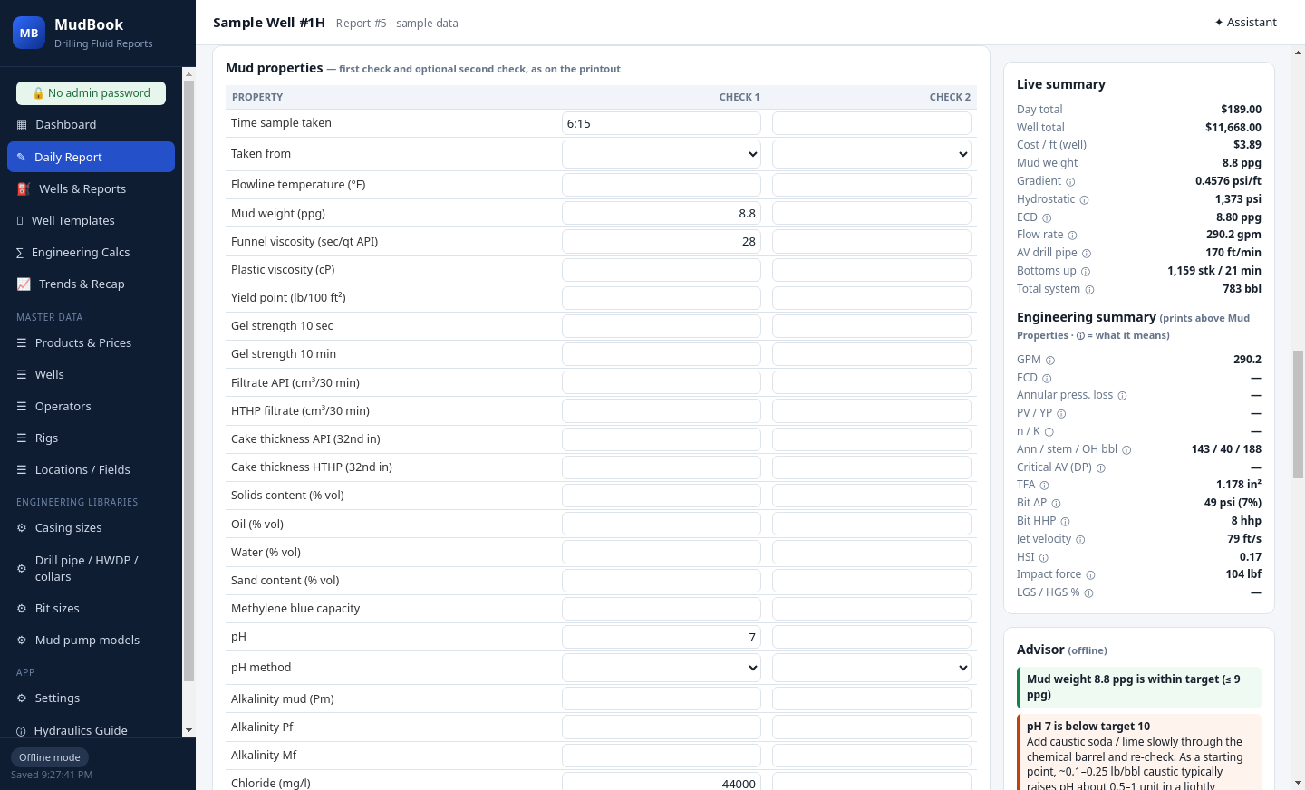Viewport: 1305px width, 790px height.
Task: Click the Trends & Recap chart icon
Action: (24, 284)
